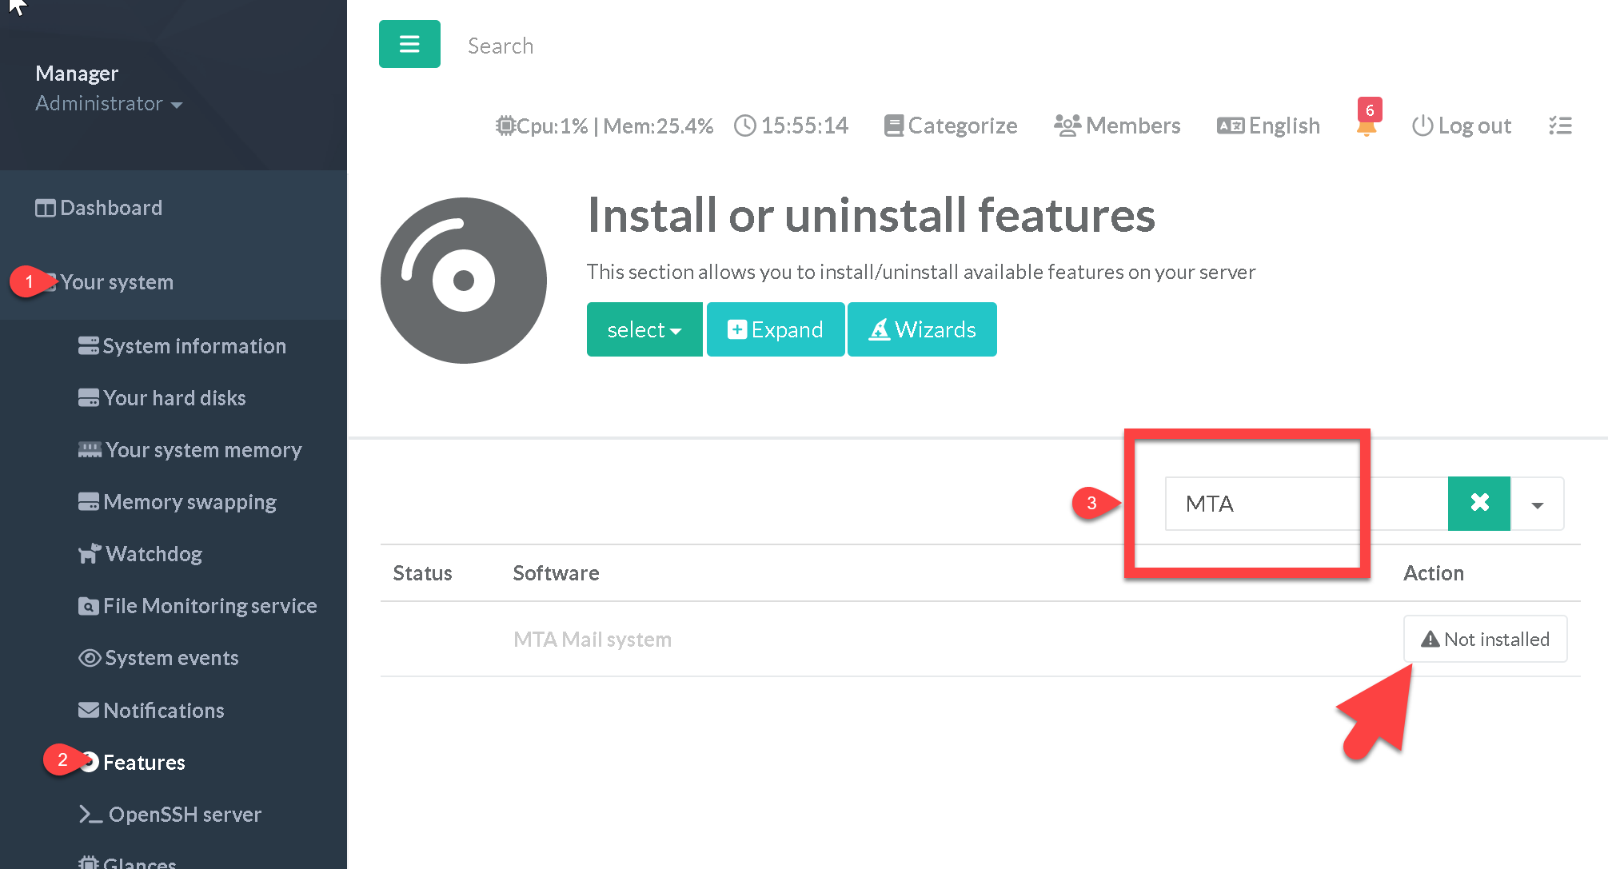Image resolution: width=1608 pixels, height=869 pixels.
Task: Open the select dropdown button
Action: coord(644,329)
